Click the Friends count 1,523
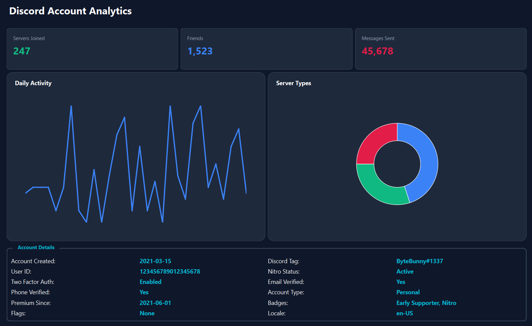The image size is (532, 326). coord(200,51)
